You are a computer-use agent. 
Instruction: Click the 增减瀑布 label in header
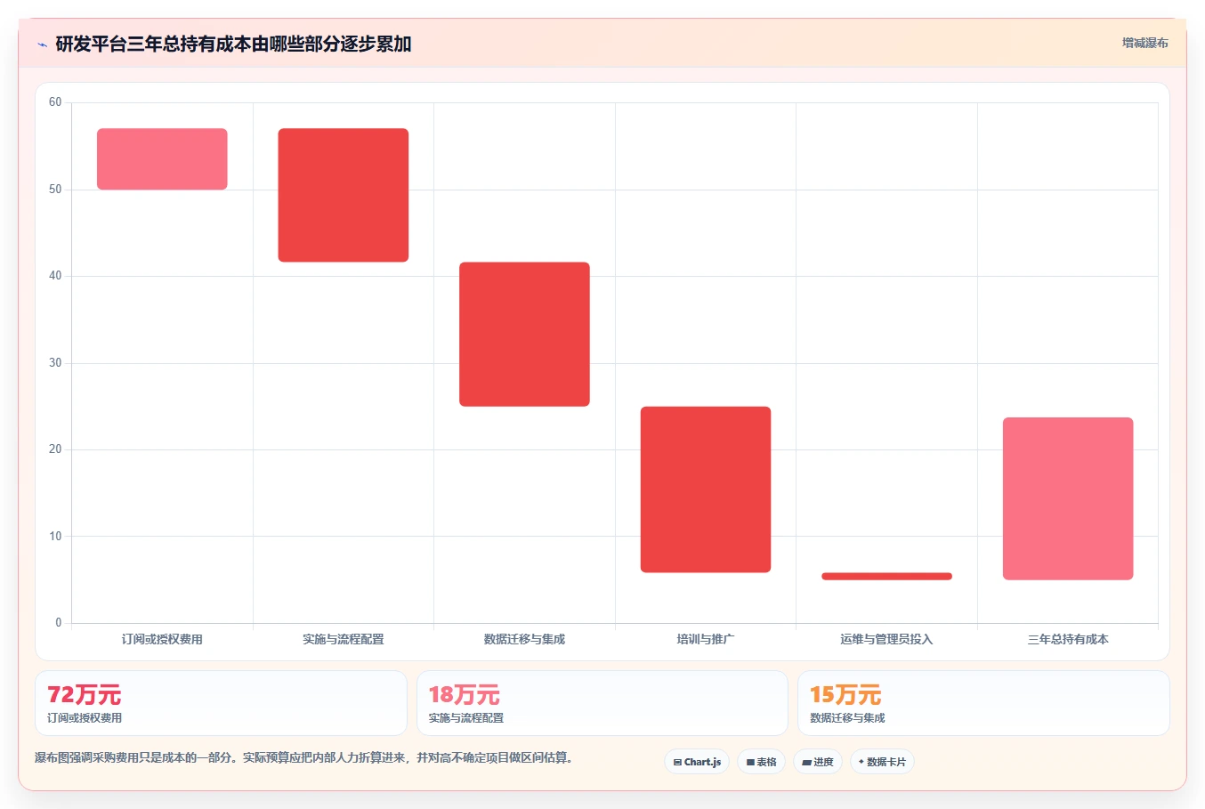[x=1144, y=43]
